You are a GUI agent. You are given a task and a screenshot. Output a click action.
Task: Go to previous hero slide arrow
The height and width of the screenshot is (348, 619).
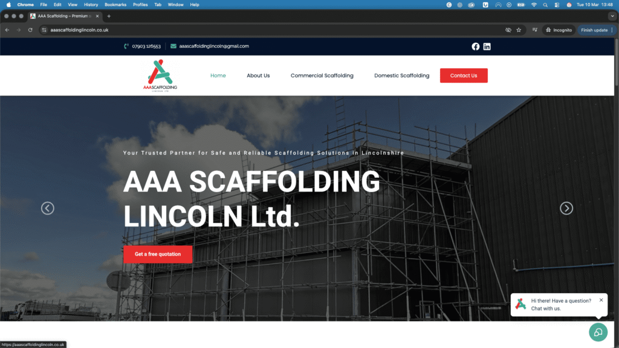[x=48, y=208]
